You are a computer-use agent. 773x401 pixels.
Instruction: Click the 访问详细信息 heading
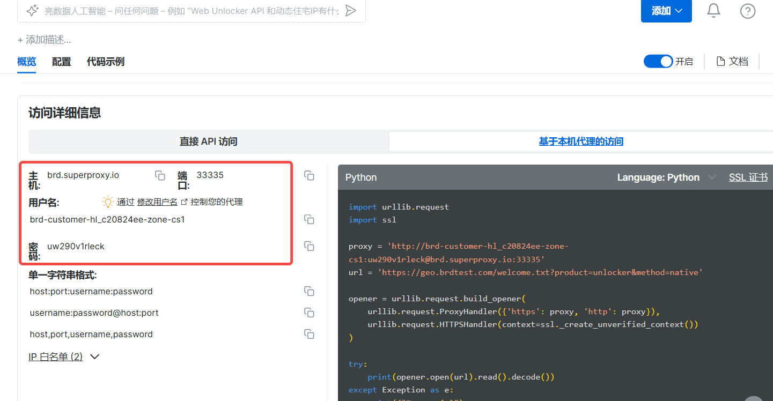point(65,113)
